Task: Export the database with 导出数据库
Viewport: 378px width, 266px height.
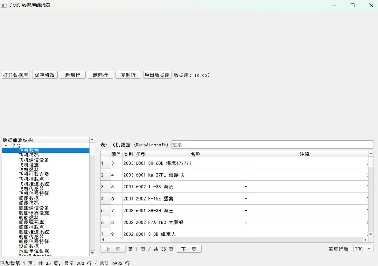Action: coord(157,75)
